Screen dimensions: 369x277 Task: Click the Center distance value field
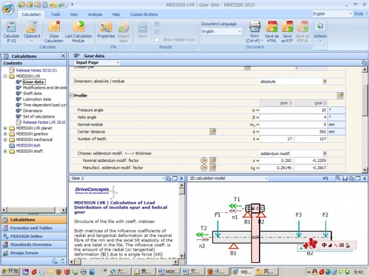click(x=293, y=132)
